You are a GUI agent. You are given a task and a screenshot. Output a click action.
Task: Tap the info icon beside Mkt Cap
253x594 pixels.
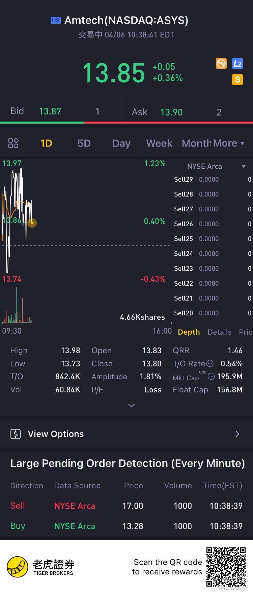[211, 376]
